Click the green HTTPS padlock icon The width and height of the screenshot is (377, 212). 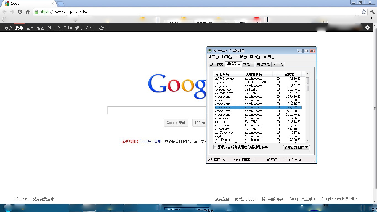tap(36, 12)
